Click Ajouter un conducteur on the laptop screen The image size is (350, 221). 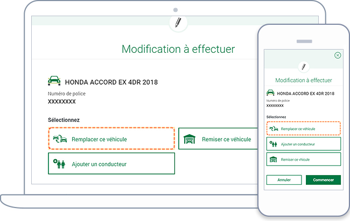coord(111,163)
